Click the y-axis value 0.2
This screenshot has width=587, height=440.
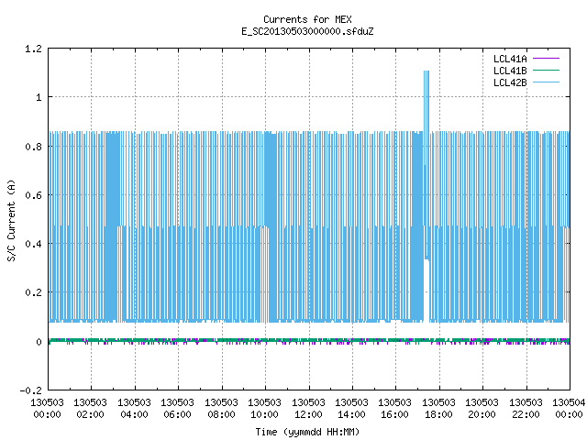click(33, 292)
